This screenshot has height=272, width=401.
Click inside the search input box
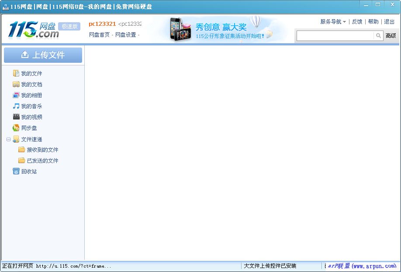pyautogui.click(x=336, y=36)
